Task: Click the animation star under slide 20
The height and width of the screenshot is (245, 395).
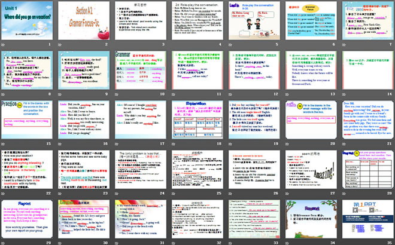Action: [287, 144]
